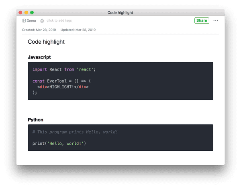Click the Python comment line
Screen dimensions: 241x188
[75, 132]
